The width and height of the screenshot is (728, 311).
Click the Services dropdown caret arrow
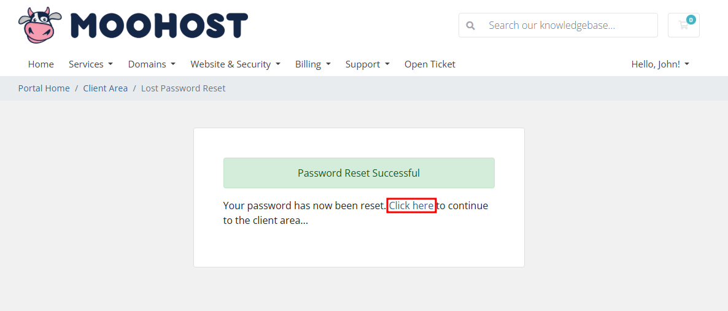pos(110,64)
